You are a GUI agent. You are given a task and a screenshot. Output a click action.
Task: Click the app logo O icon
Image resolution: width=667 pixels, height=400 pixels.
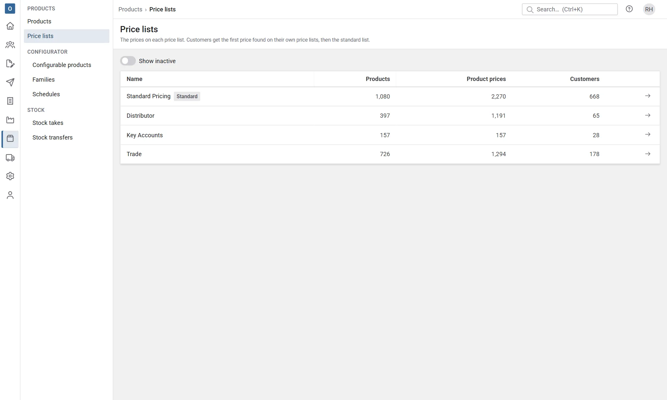click(10, 8)
